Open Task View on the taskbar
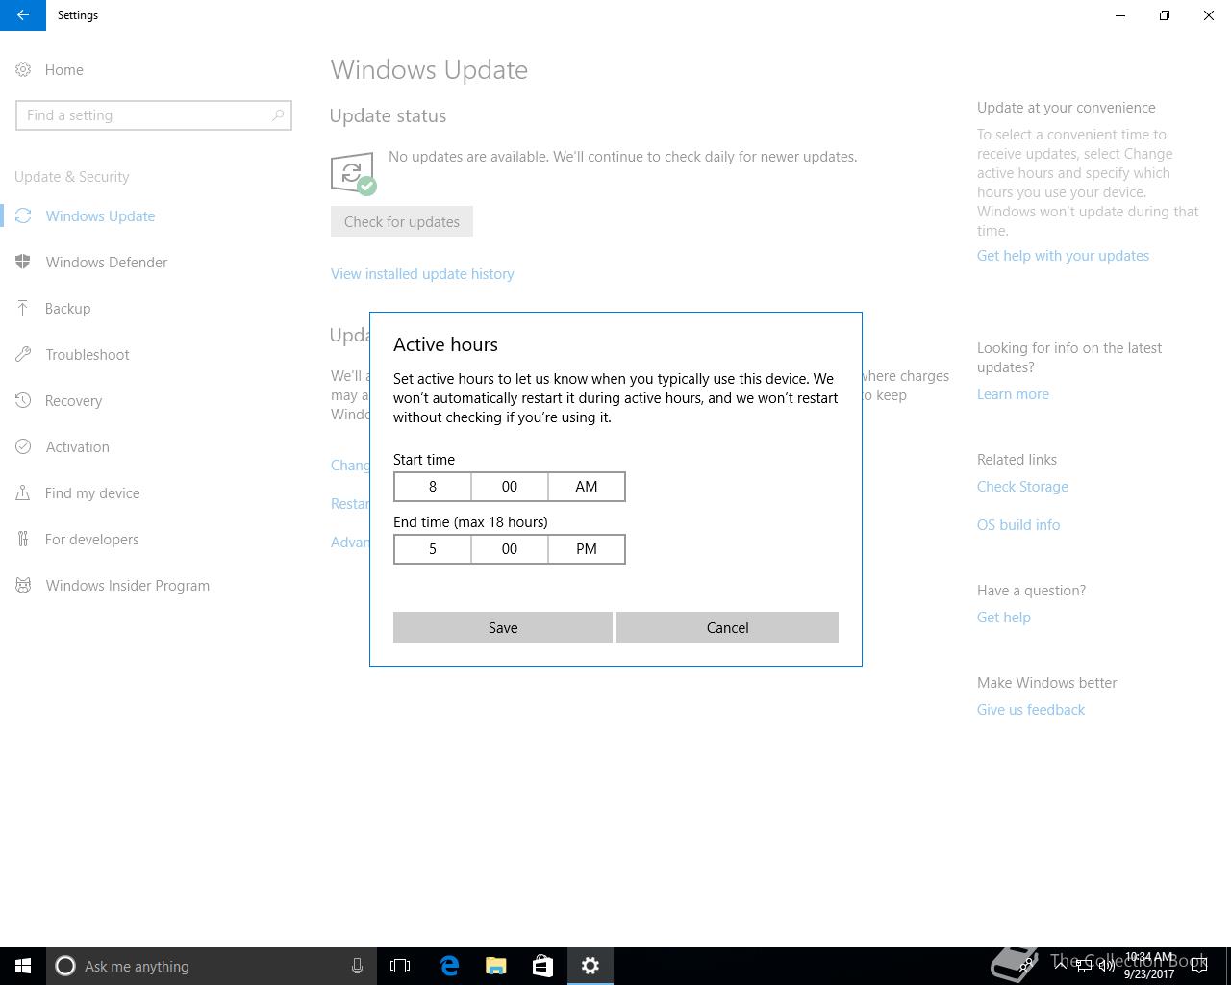This screenshot has width=1231, height=985. (400, 966)
